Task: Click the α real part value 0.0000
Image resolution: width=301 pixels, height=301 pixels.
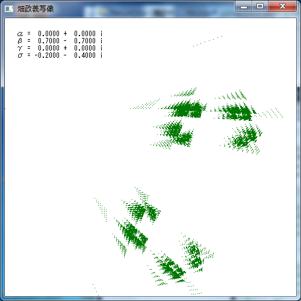Action: click(49, 34)
